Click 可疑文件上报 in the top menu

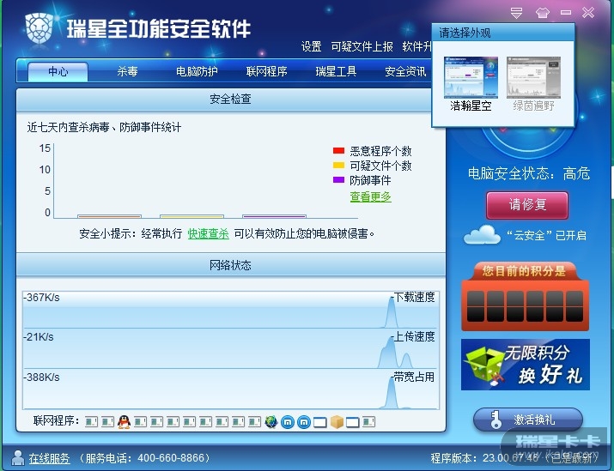362,46
